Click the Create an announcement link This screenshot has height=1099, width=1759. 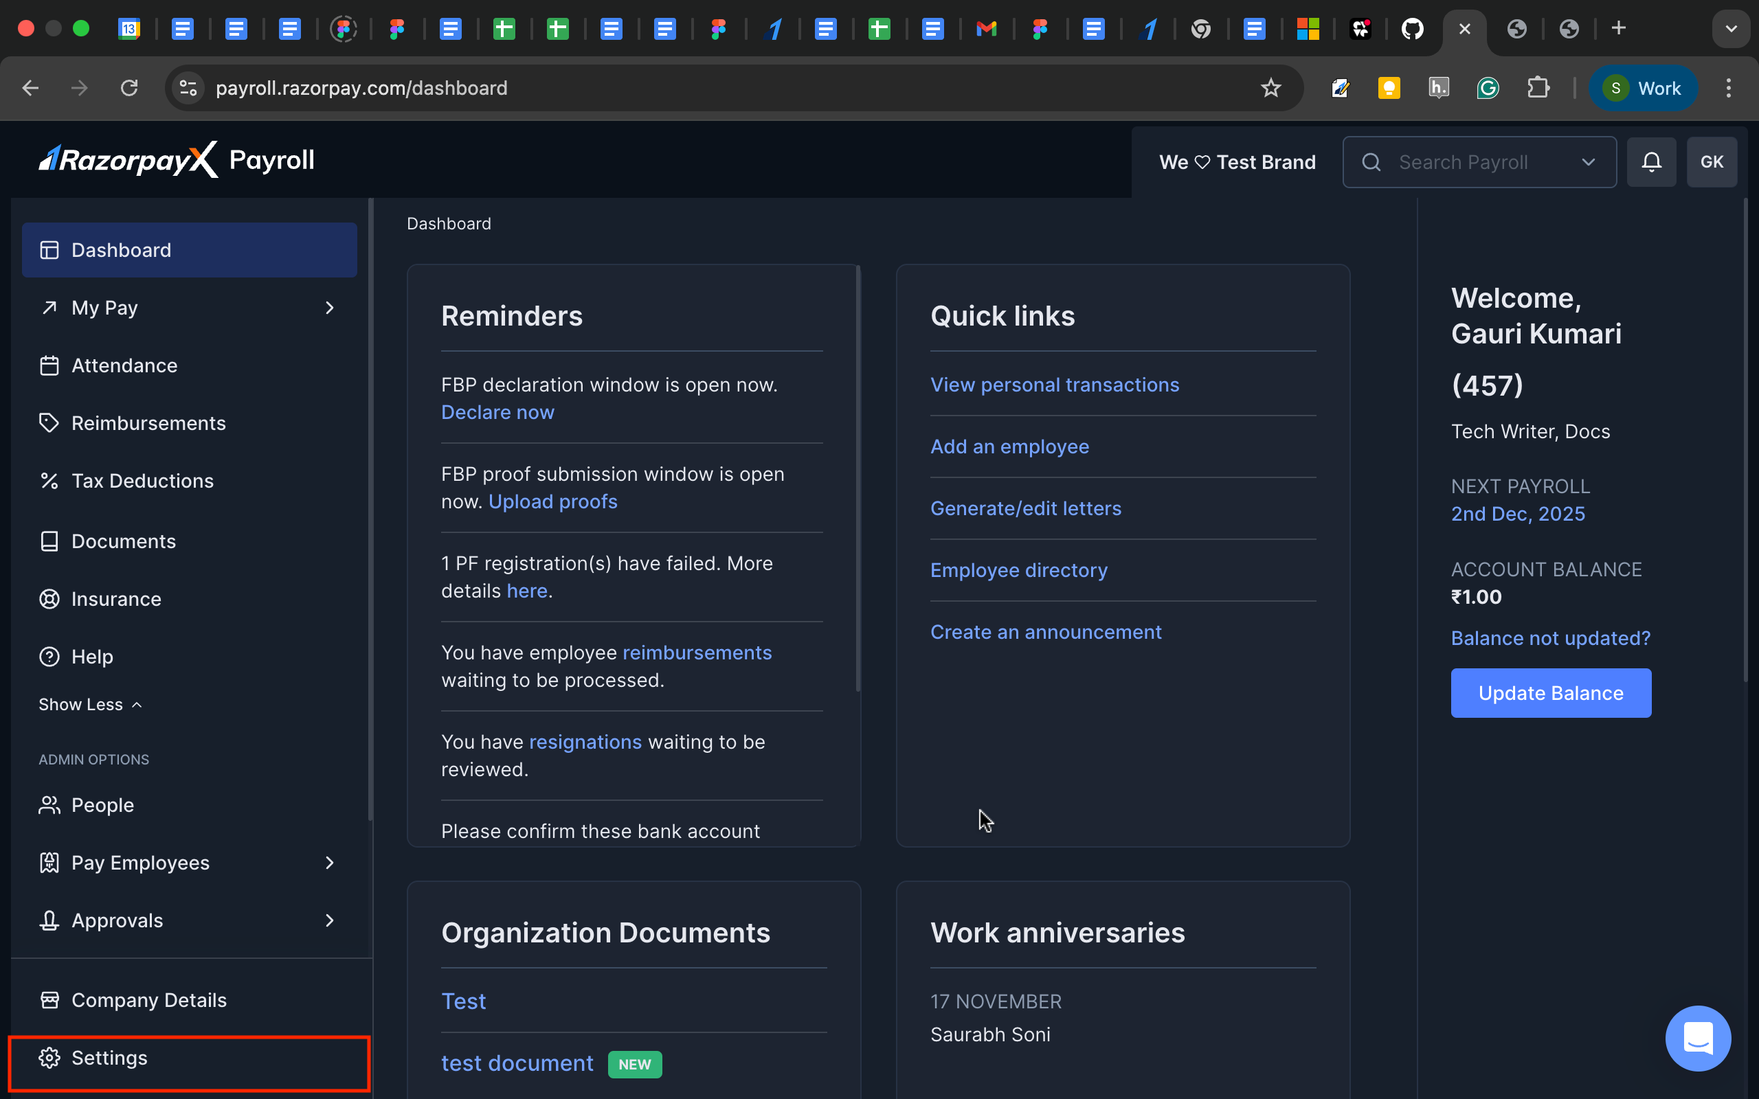point(1046,632)
